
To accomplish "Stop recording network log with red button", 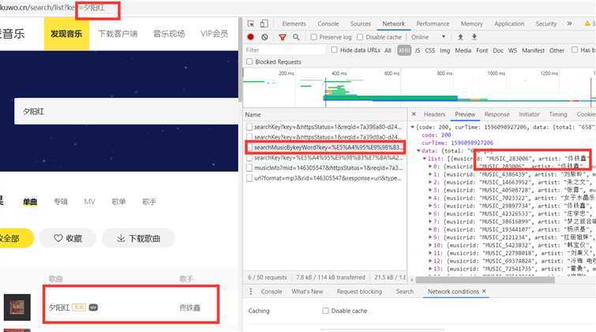I will 250,37.
